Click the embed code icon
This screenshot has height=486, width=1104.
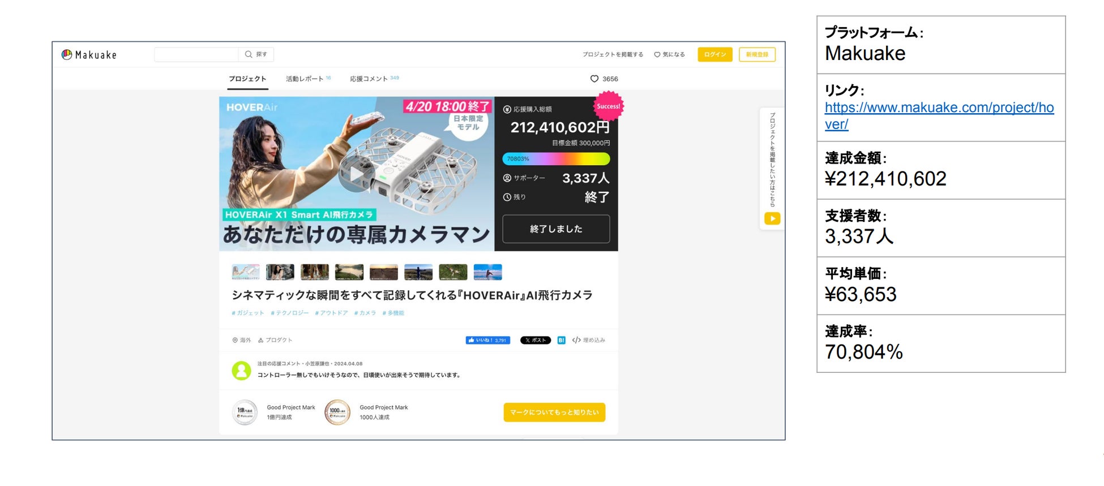576,340
